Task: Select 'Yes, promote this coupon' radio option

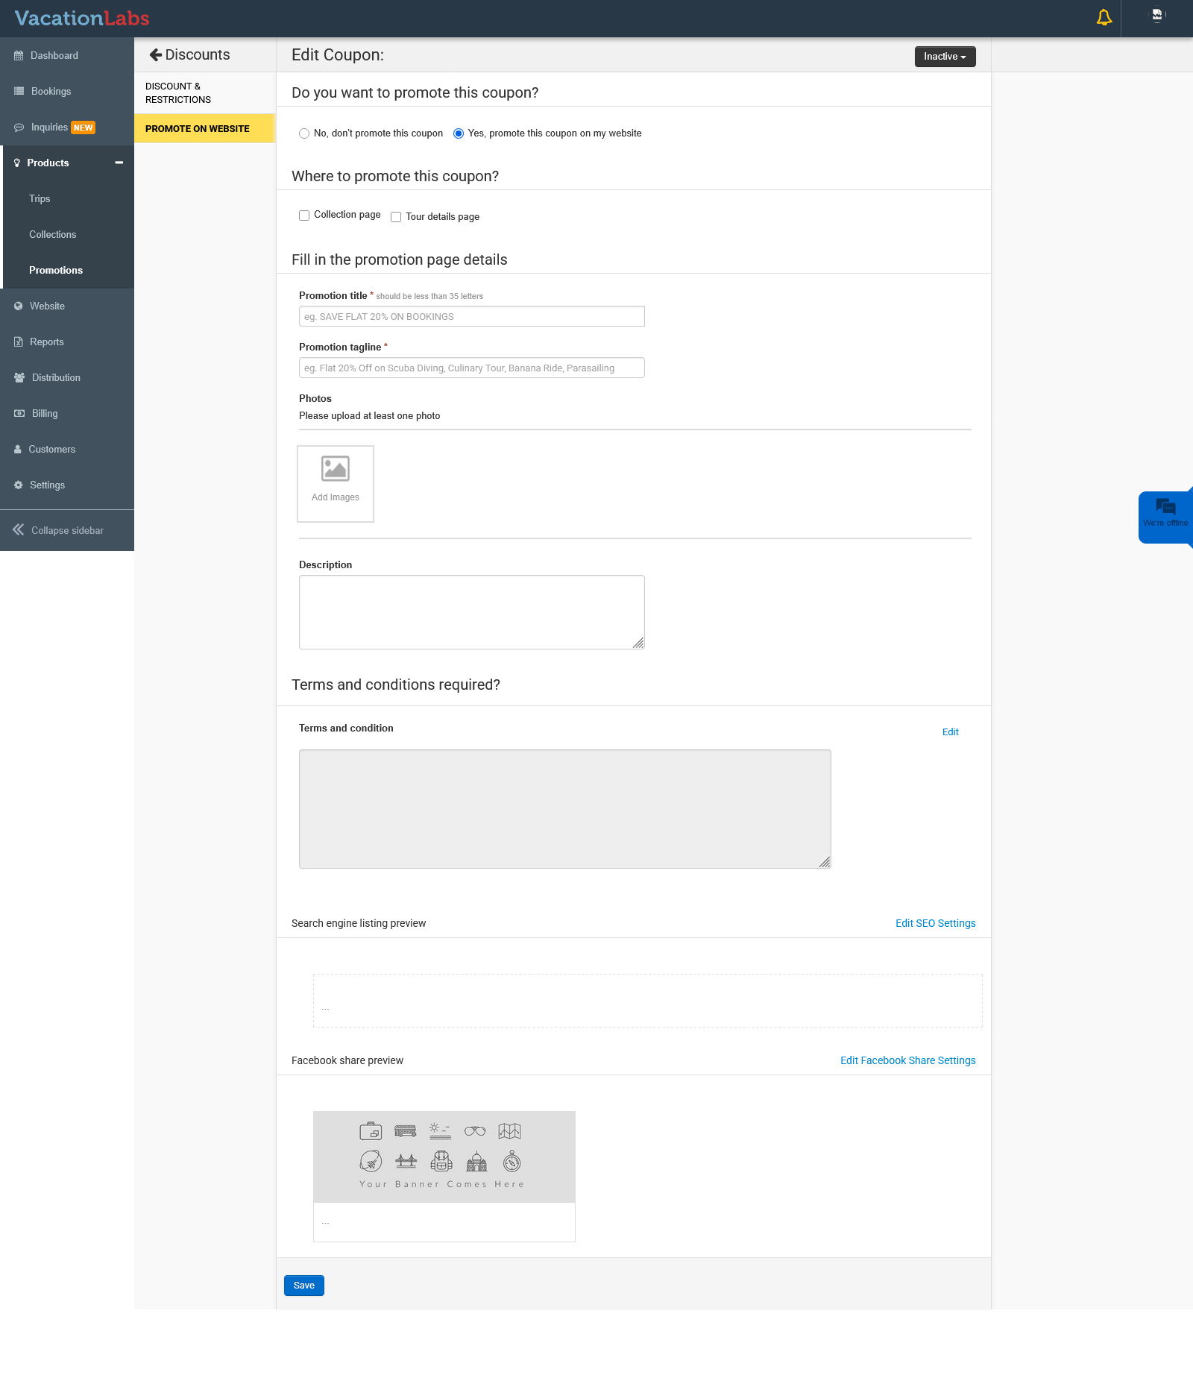Action: [x=459, y=133]
